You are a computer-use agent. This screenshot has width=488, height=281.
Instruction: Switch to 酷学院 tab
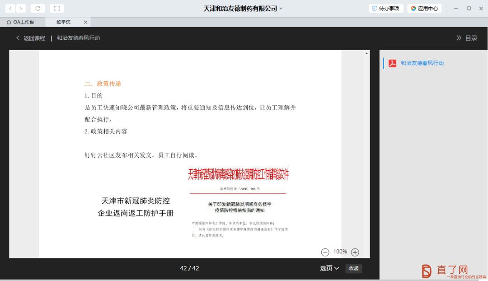tap(64, 22)
